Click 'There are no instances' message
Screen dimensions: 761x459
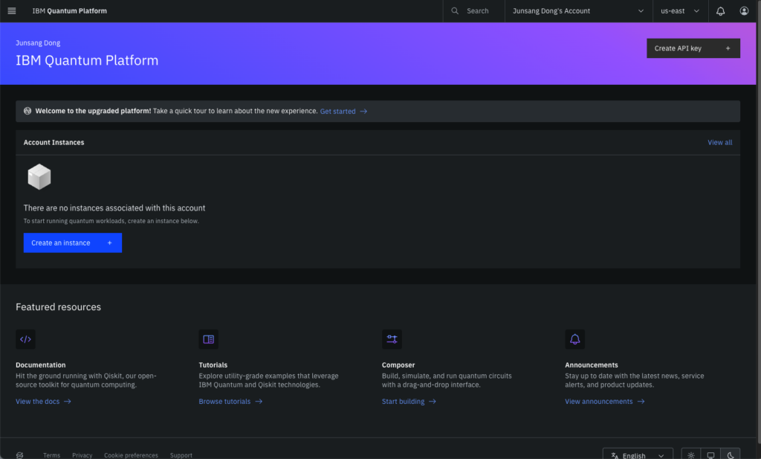pos(114,208)
